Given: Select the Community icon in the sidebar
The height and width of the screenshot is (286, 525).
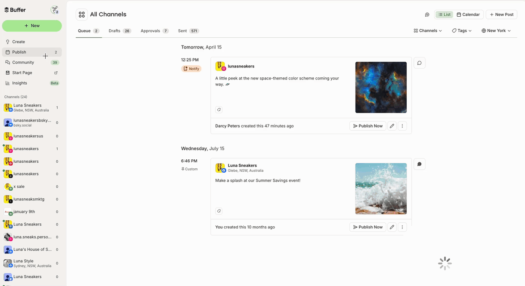Looking at the screenshot, I should (8, 62).
